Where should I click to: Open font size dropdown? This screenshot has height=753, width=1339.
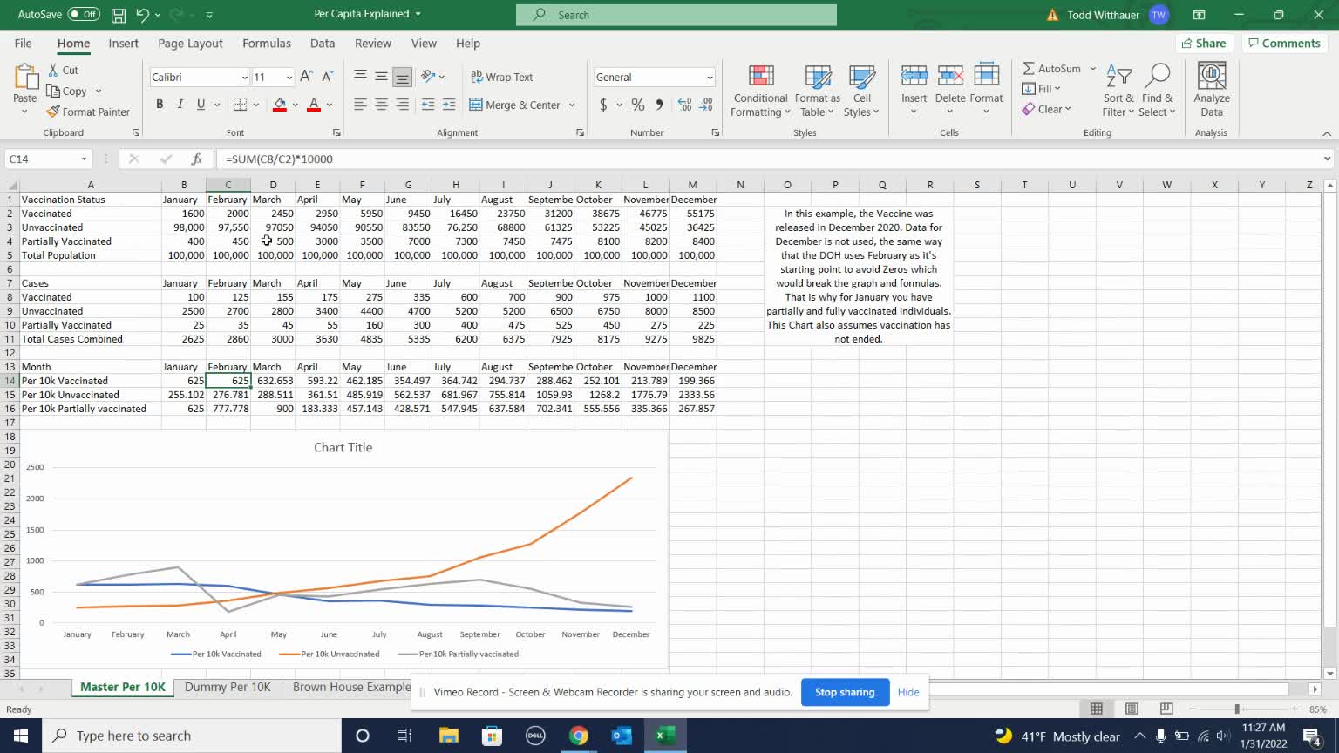[289, 78]
